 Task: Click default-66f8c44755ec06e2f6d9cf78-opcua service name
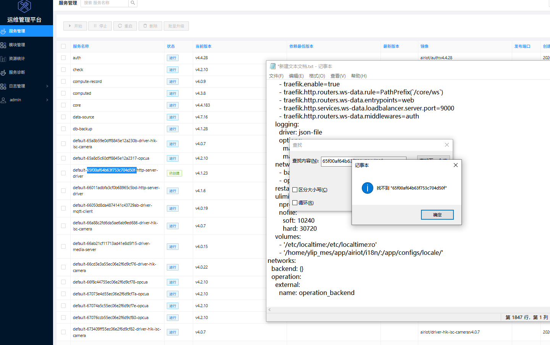coord(110,282)
